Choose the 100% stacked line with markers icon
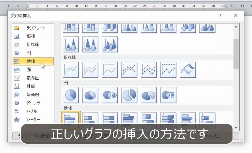This screenshot has width=252, height=153. click(x=168, y=70)
